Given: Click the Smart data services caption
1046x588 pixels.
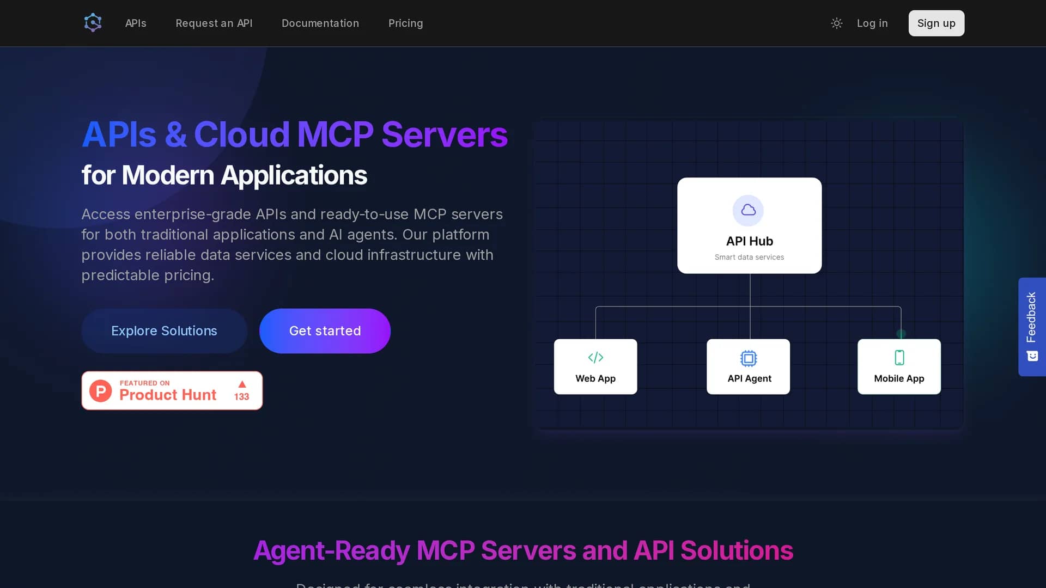Looking at the screenshot, I should point(749,257).
